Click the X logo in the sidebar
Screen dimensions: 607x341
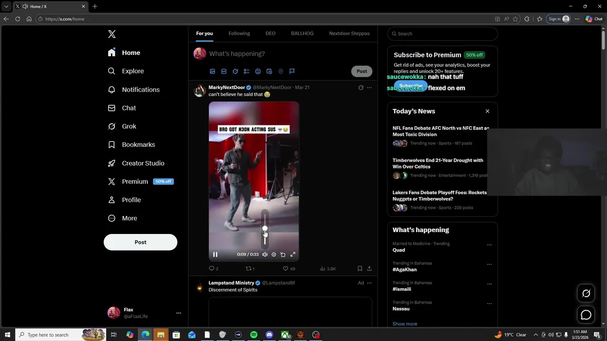click(112, 34)
